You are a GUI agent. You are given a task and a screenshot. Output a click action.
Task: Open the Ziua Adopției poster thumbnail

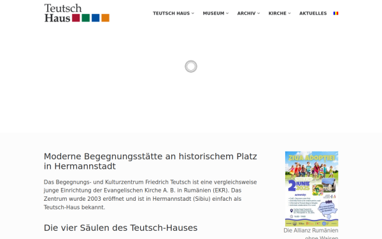tap(311, 189)
